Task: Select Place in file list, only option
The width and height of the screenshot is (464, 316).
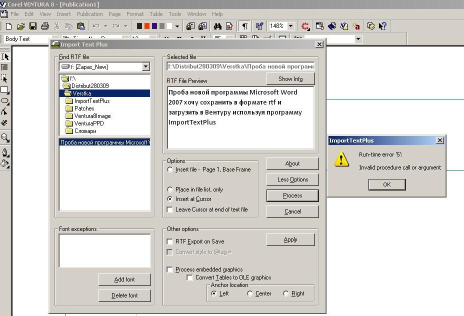Action: point(170,189)
